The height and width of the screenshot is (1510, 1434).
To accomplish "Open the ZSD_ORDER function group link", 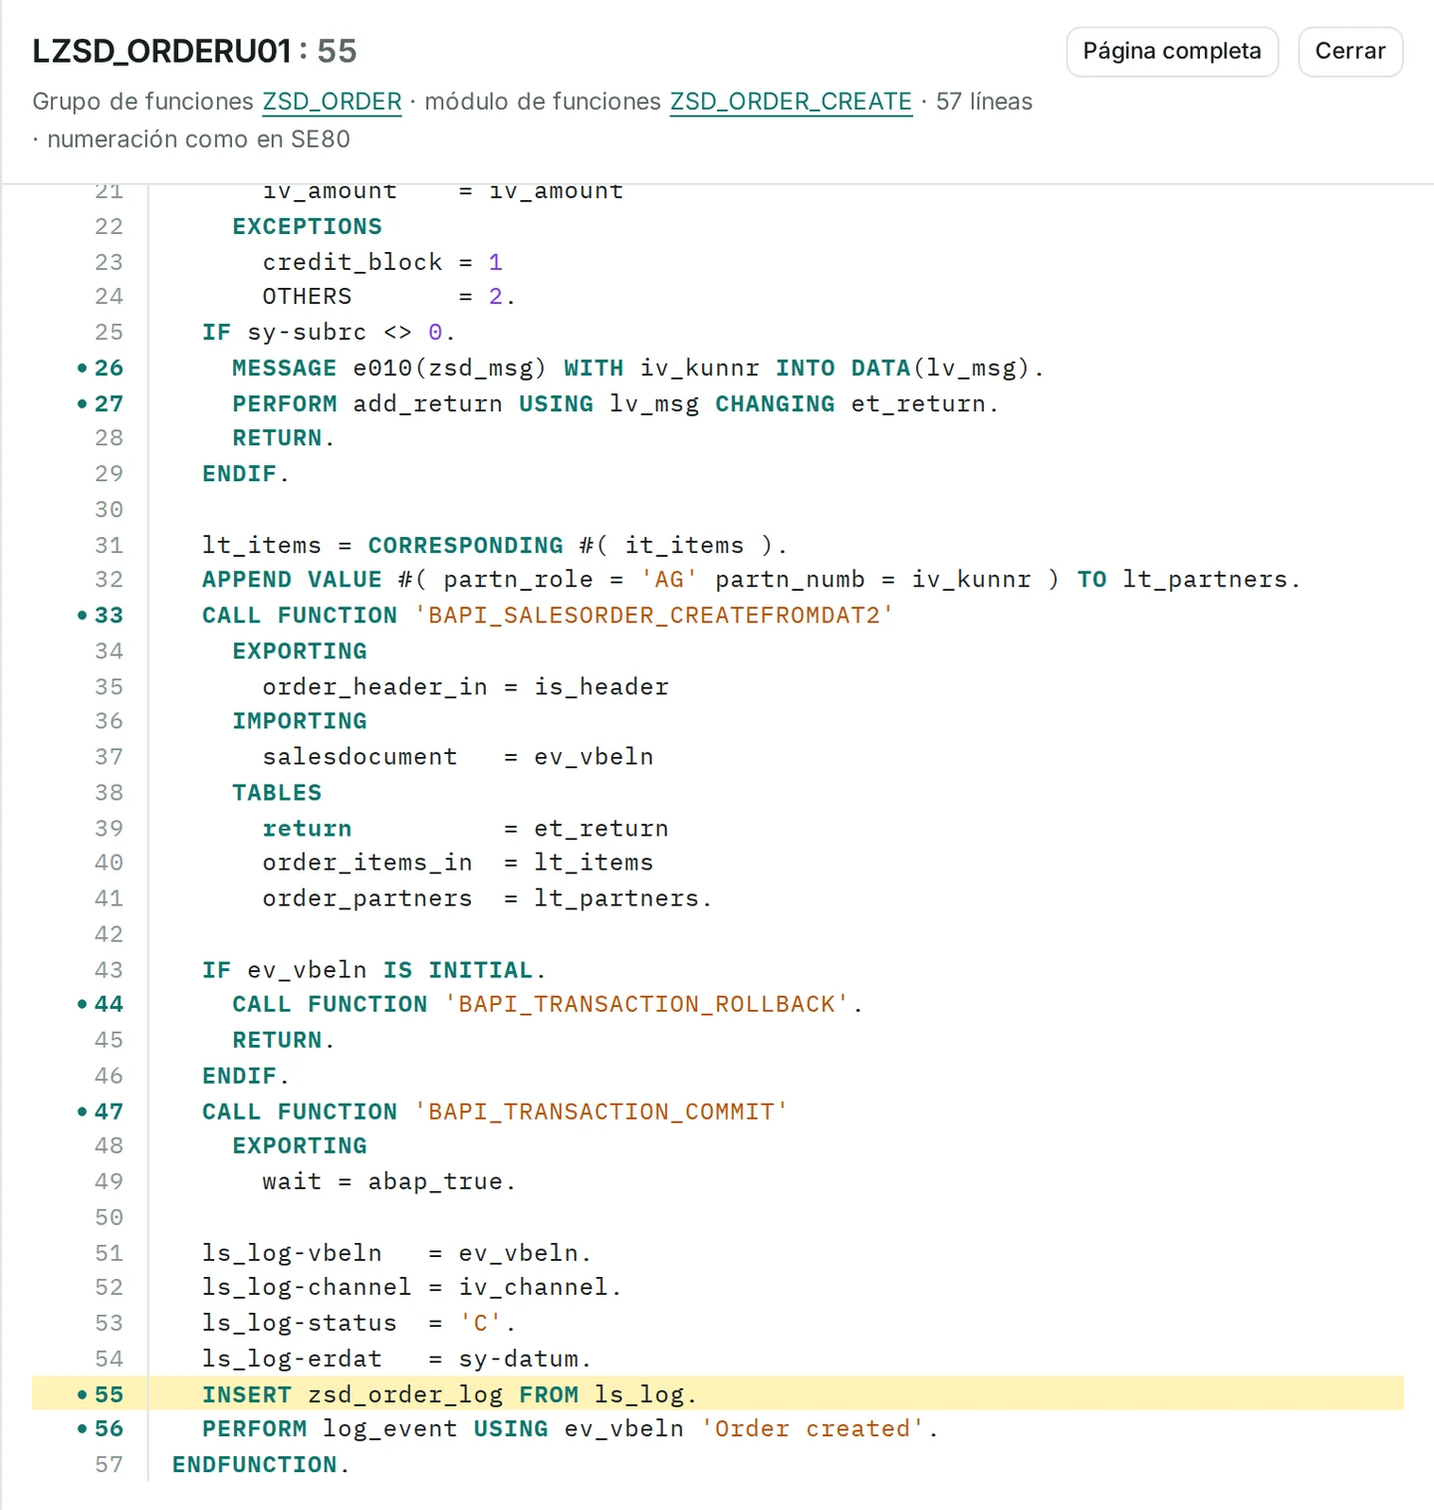I will [332, 102].
